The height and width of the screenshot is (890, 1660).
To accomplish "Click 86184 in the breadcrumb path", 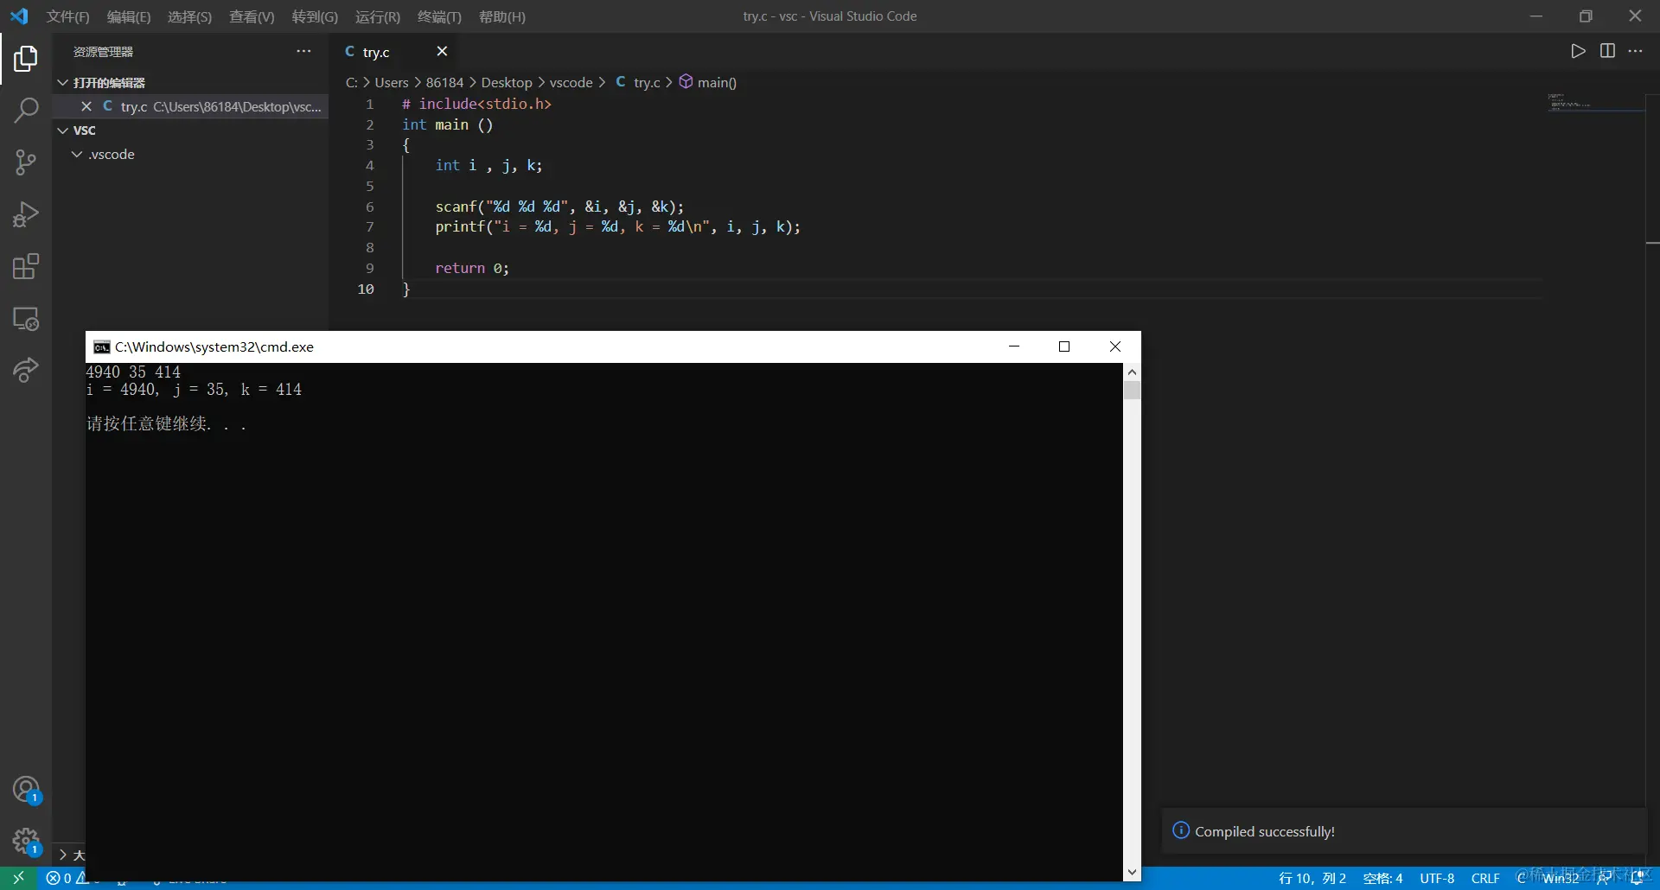I will click(x=444, y=82).
